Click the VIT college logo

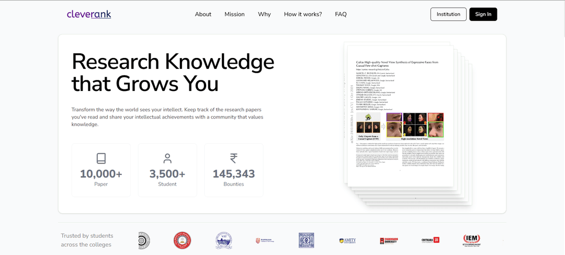[224, 240]
